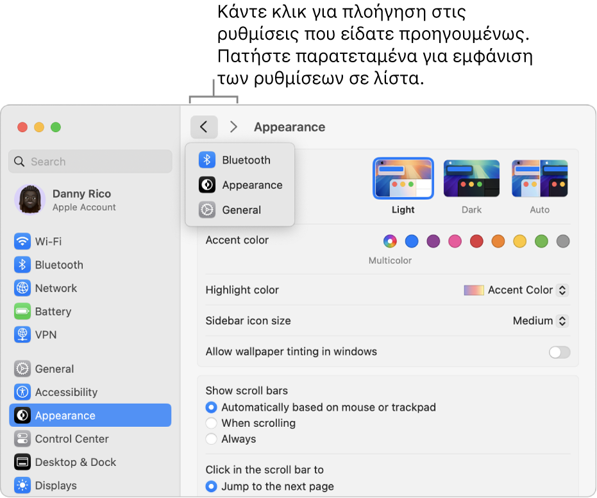Open the Highlight color Accent Color dropdown
Screen dimensions: 597x498
click(x=516, y=290)
